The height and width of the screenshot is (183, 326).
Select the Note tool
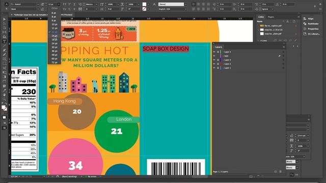pos(5,86)
